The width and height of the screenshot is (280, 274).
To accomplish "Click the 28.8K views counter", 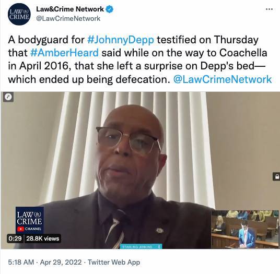I will point(43,239).
